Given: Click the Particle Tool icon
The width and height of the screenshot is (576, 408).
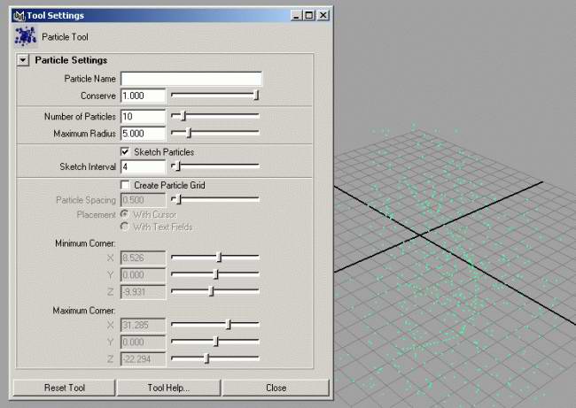Looking at the screenshot, I should 25,36.
